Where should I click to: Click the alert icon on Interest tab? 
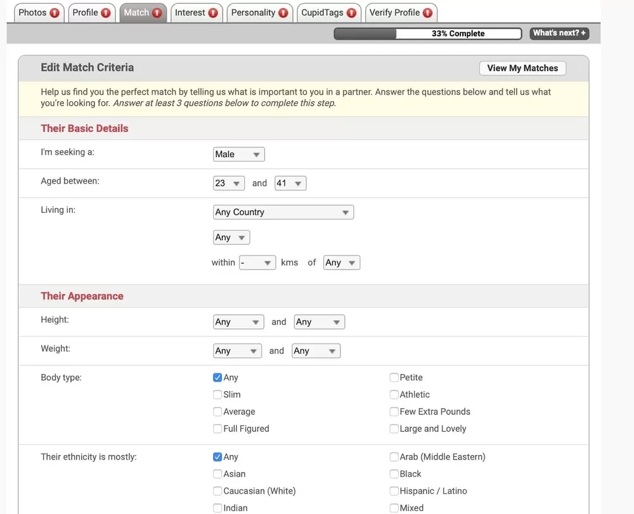(213, 13)
